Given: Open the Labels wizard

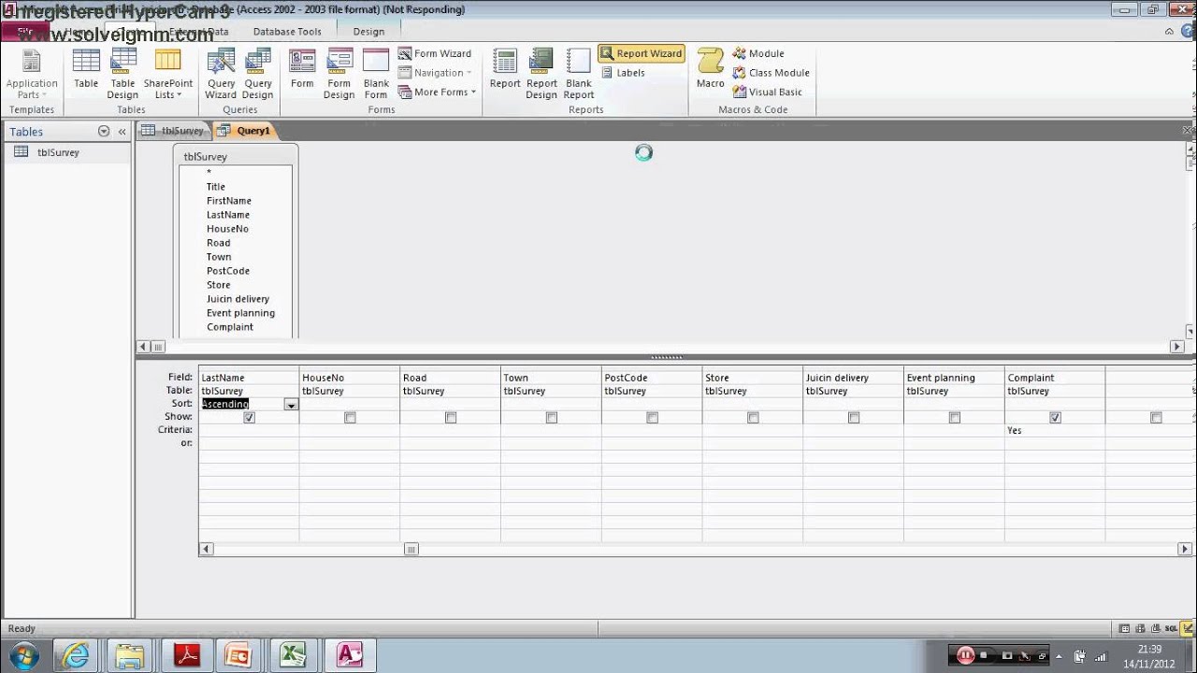Looking at the screenshot, I should [623, 73].
